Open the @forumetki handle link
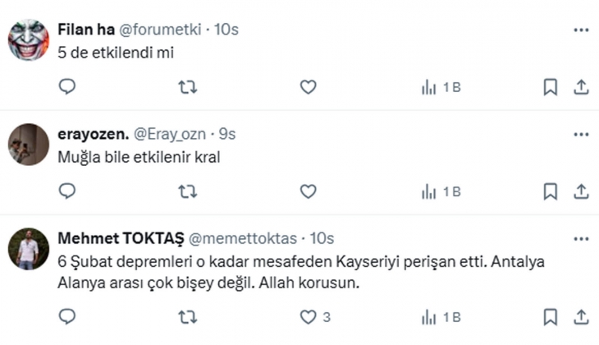The image size is (599, 345). [161, 30]
